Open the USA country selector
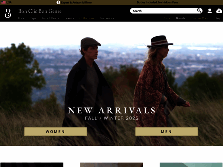Screen dimensions: 223x167 [x=6, y=2]
